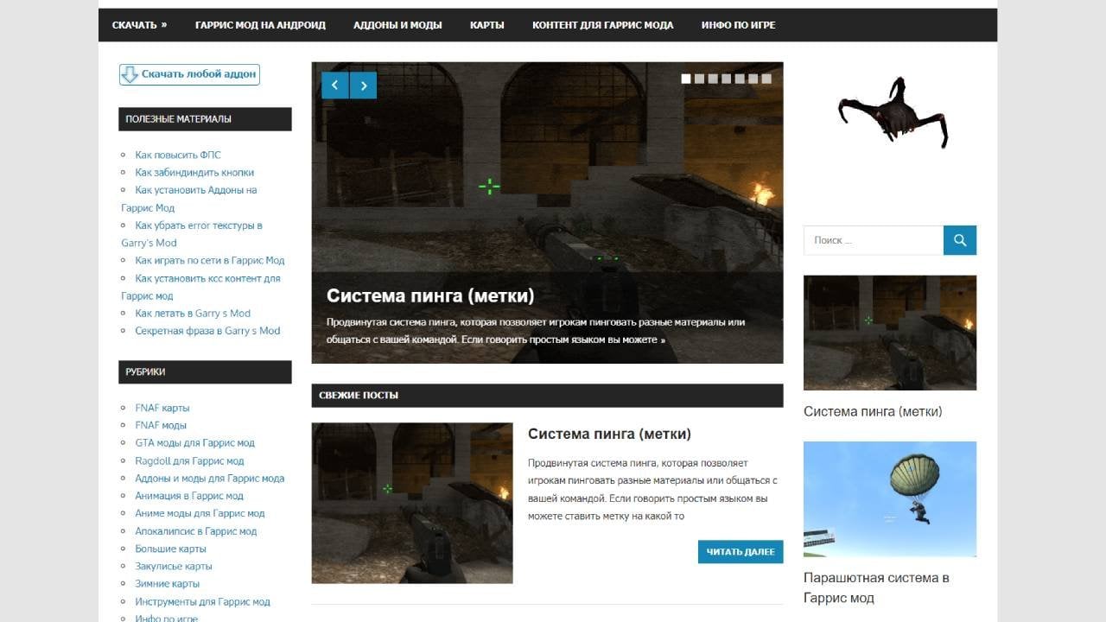Click slider title Система пинга (метки)
The image size is (1106, 622).
tap(430, 295)
